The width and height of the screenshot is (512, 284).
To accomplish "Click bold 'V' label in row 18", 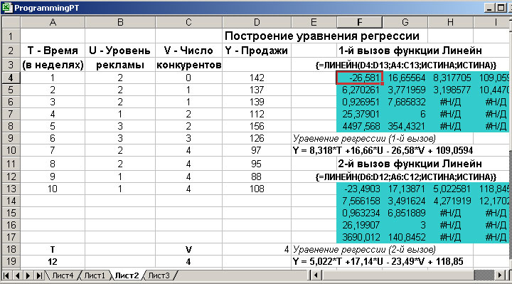I will [x=188, y=250].
